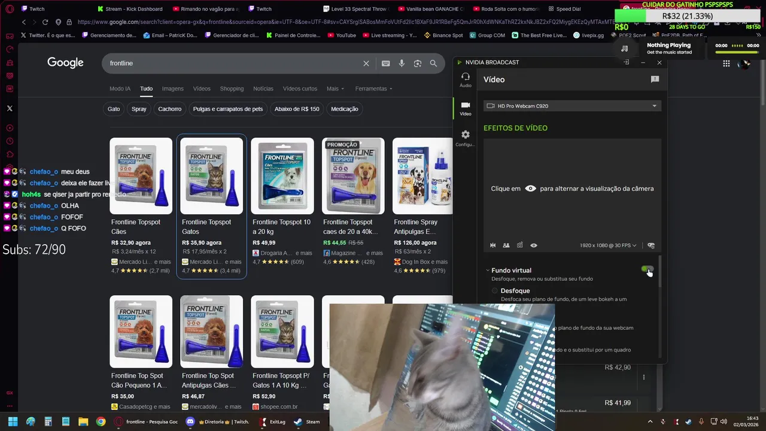Open Opera menu logo icon
Viewport: 766px width, 431px height.
pyautogui.click(x=10, y=9)
